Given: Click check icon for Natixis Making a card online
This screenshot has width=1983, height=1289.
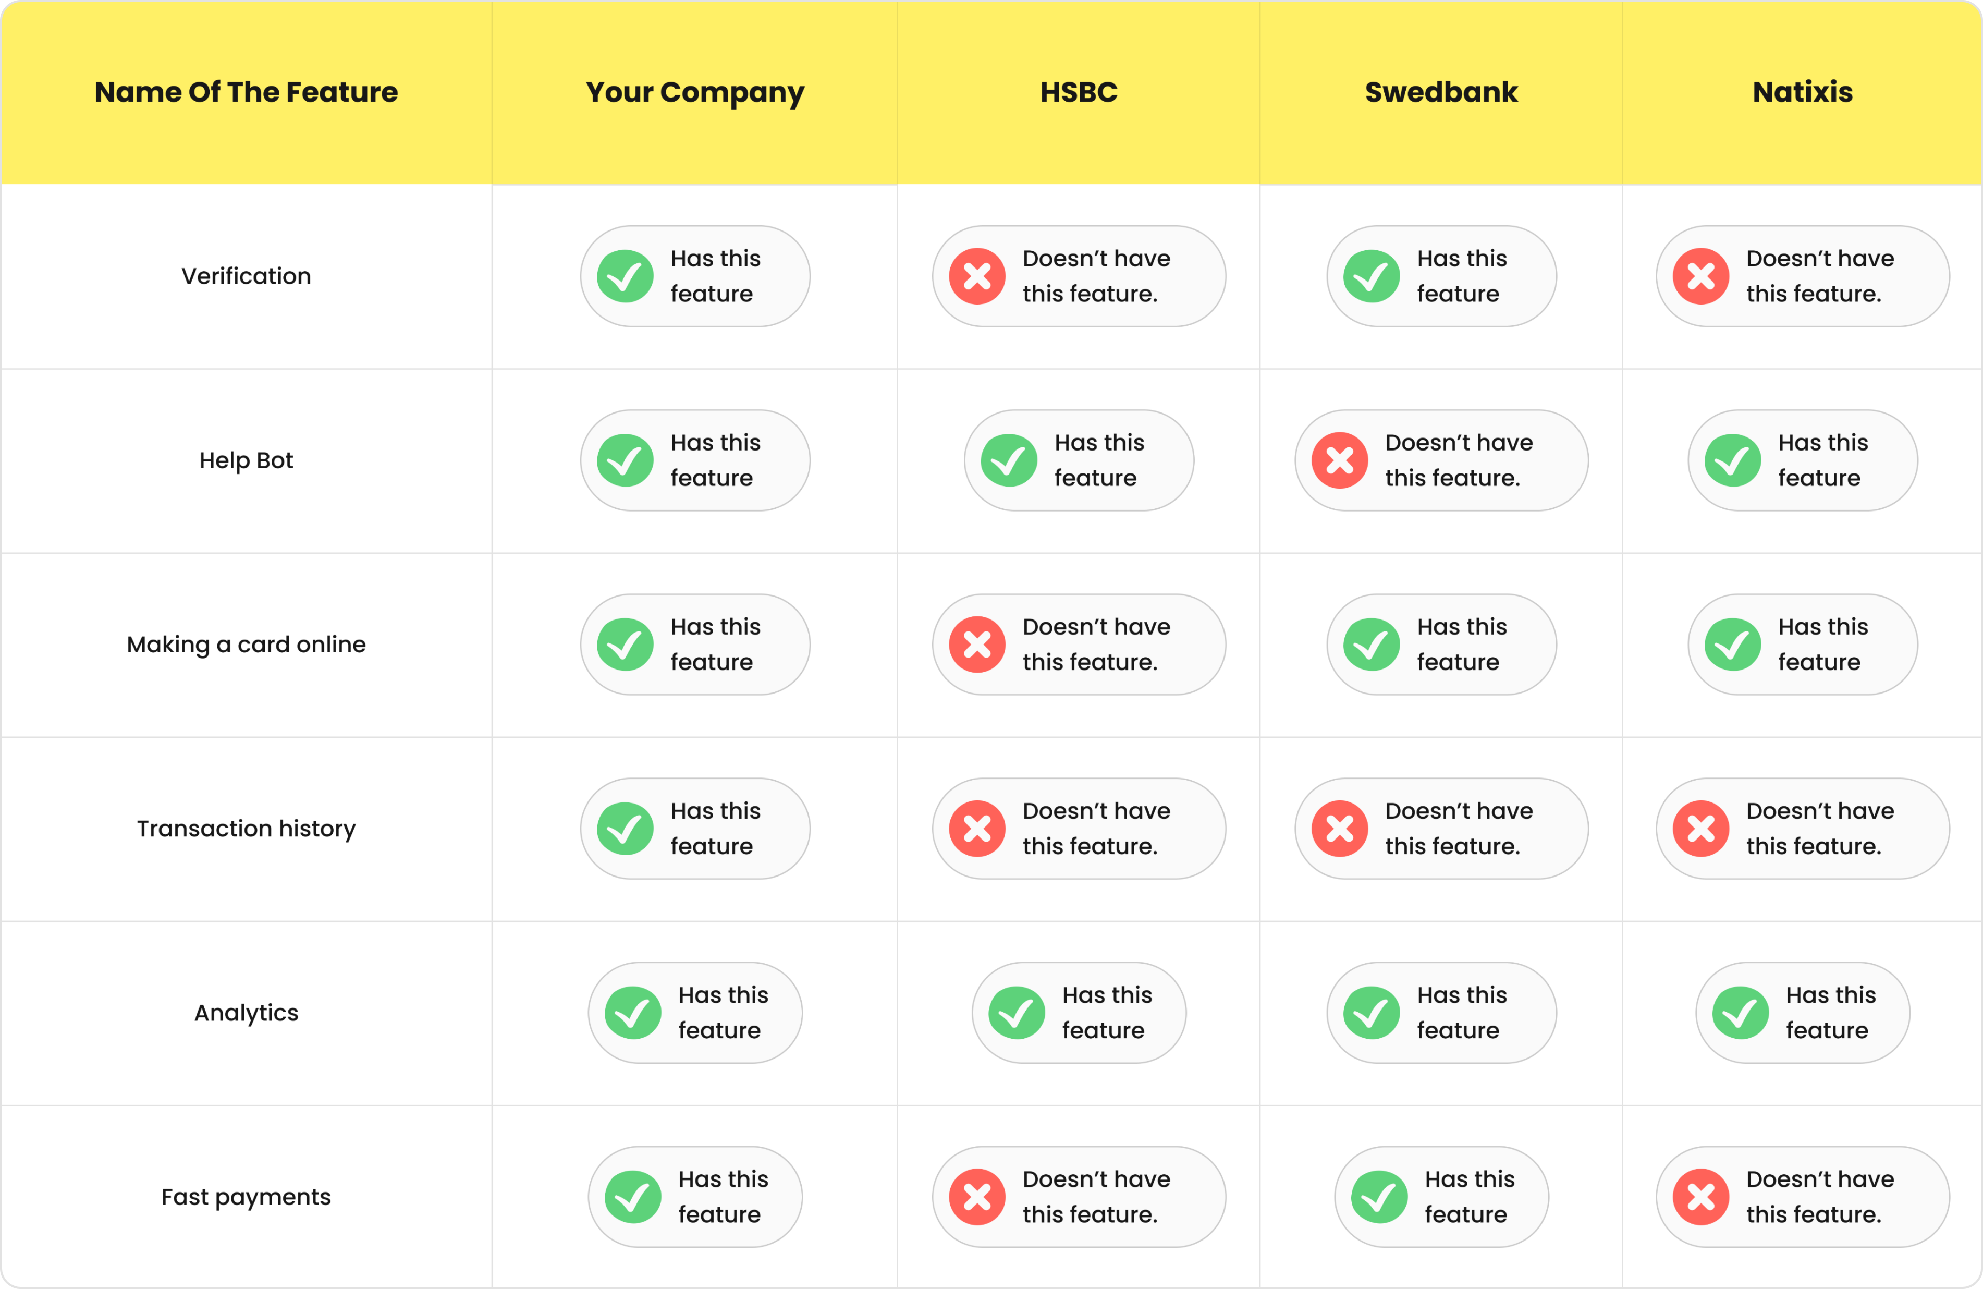Looking at the screenshot, I should [1733, 645].
